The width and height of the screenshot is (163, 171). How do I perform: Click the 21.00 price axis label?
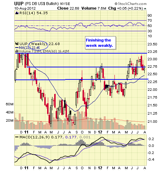(152, 121)
